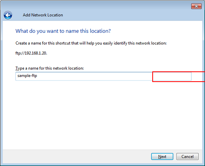Click the word Location in the title
Viewport: 205px width, 166px height.
pyautogui.click(x=55, y=15)
